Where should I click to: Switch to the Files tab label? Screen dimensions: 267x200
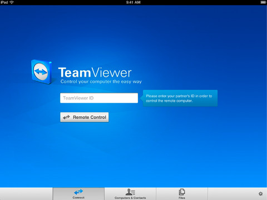[x=182, y=198]
